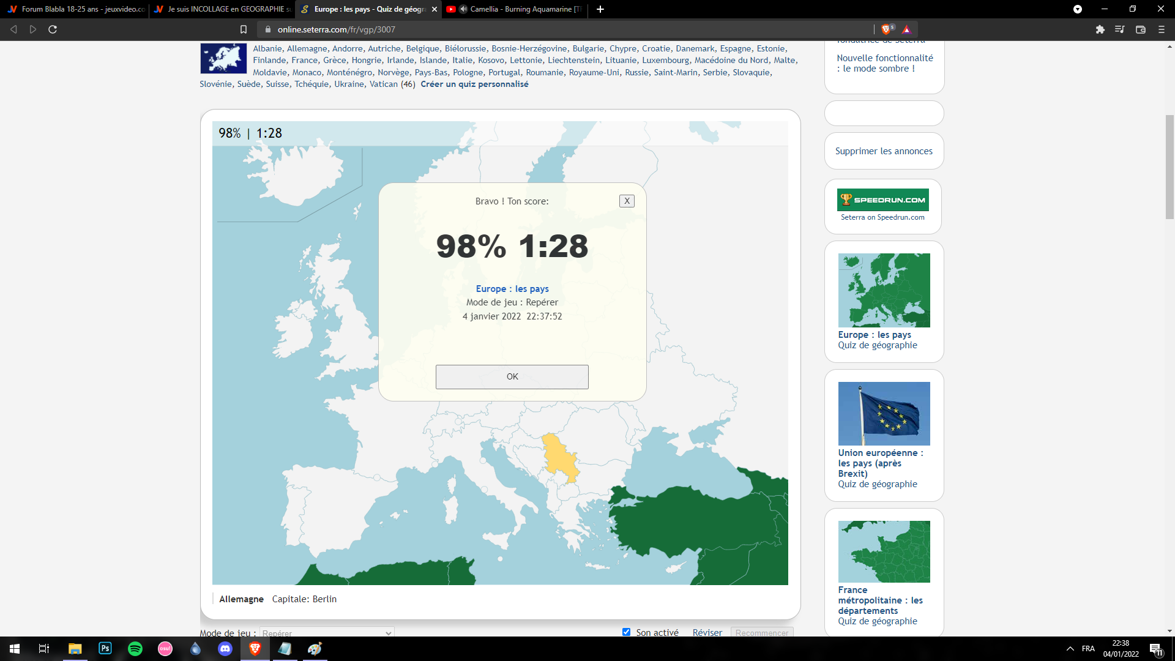This screenshot has height=661, width=1175.
Task: Click Supprimer les annonces
Action: [884, 151]
